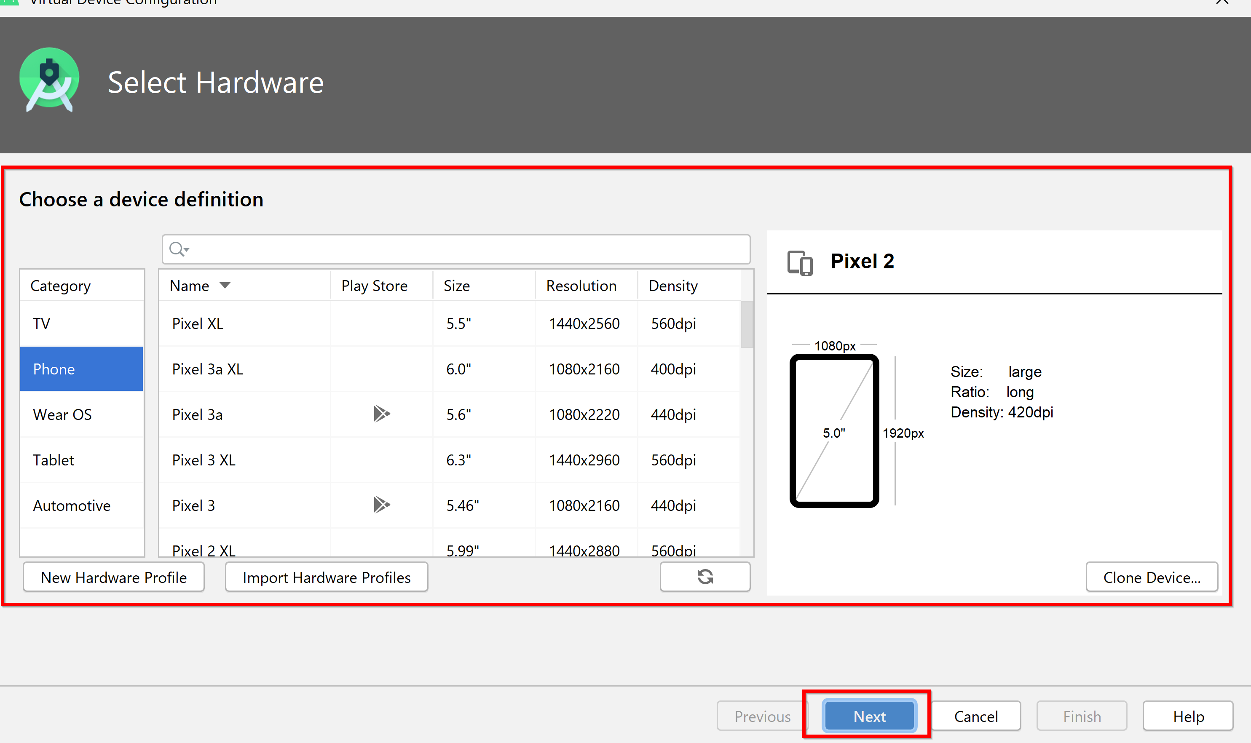Click the Pixel 2 device outline preview
The image size is (1251, 743).
point(834,430)
